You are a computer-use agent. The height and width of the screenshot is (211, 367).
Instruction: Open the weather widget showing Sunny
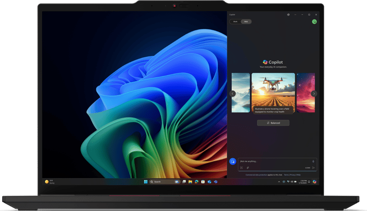pos(50,182)
